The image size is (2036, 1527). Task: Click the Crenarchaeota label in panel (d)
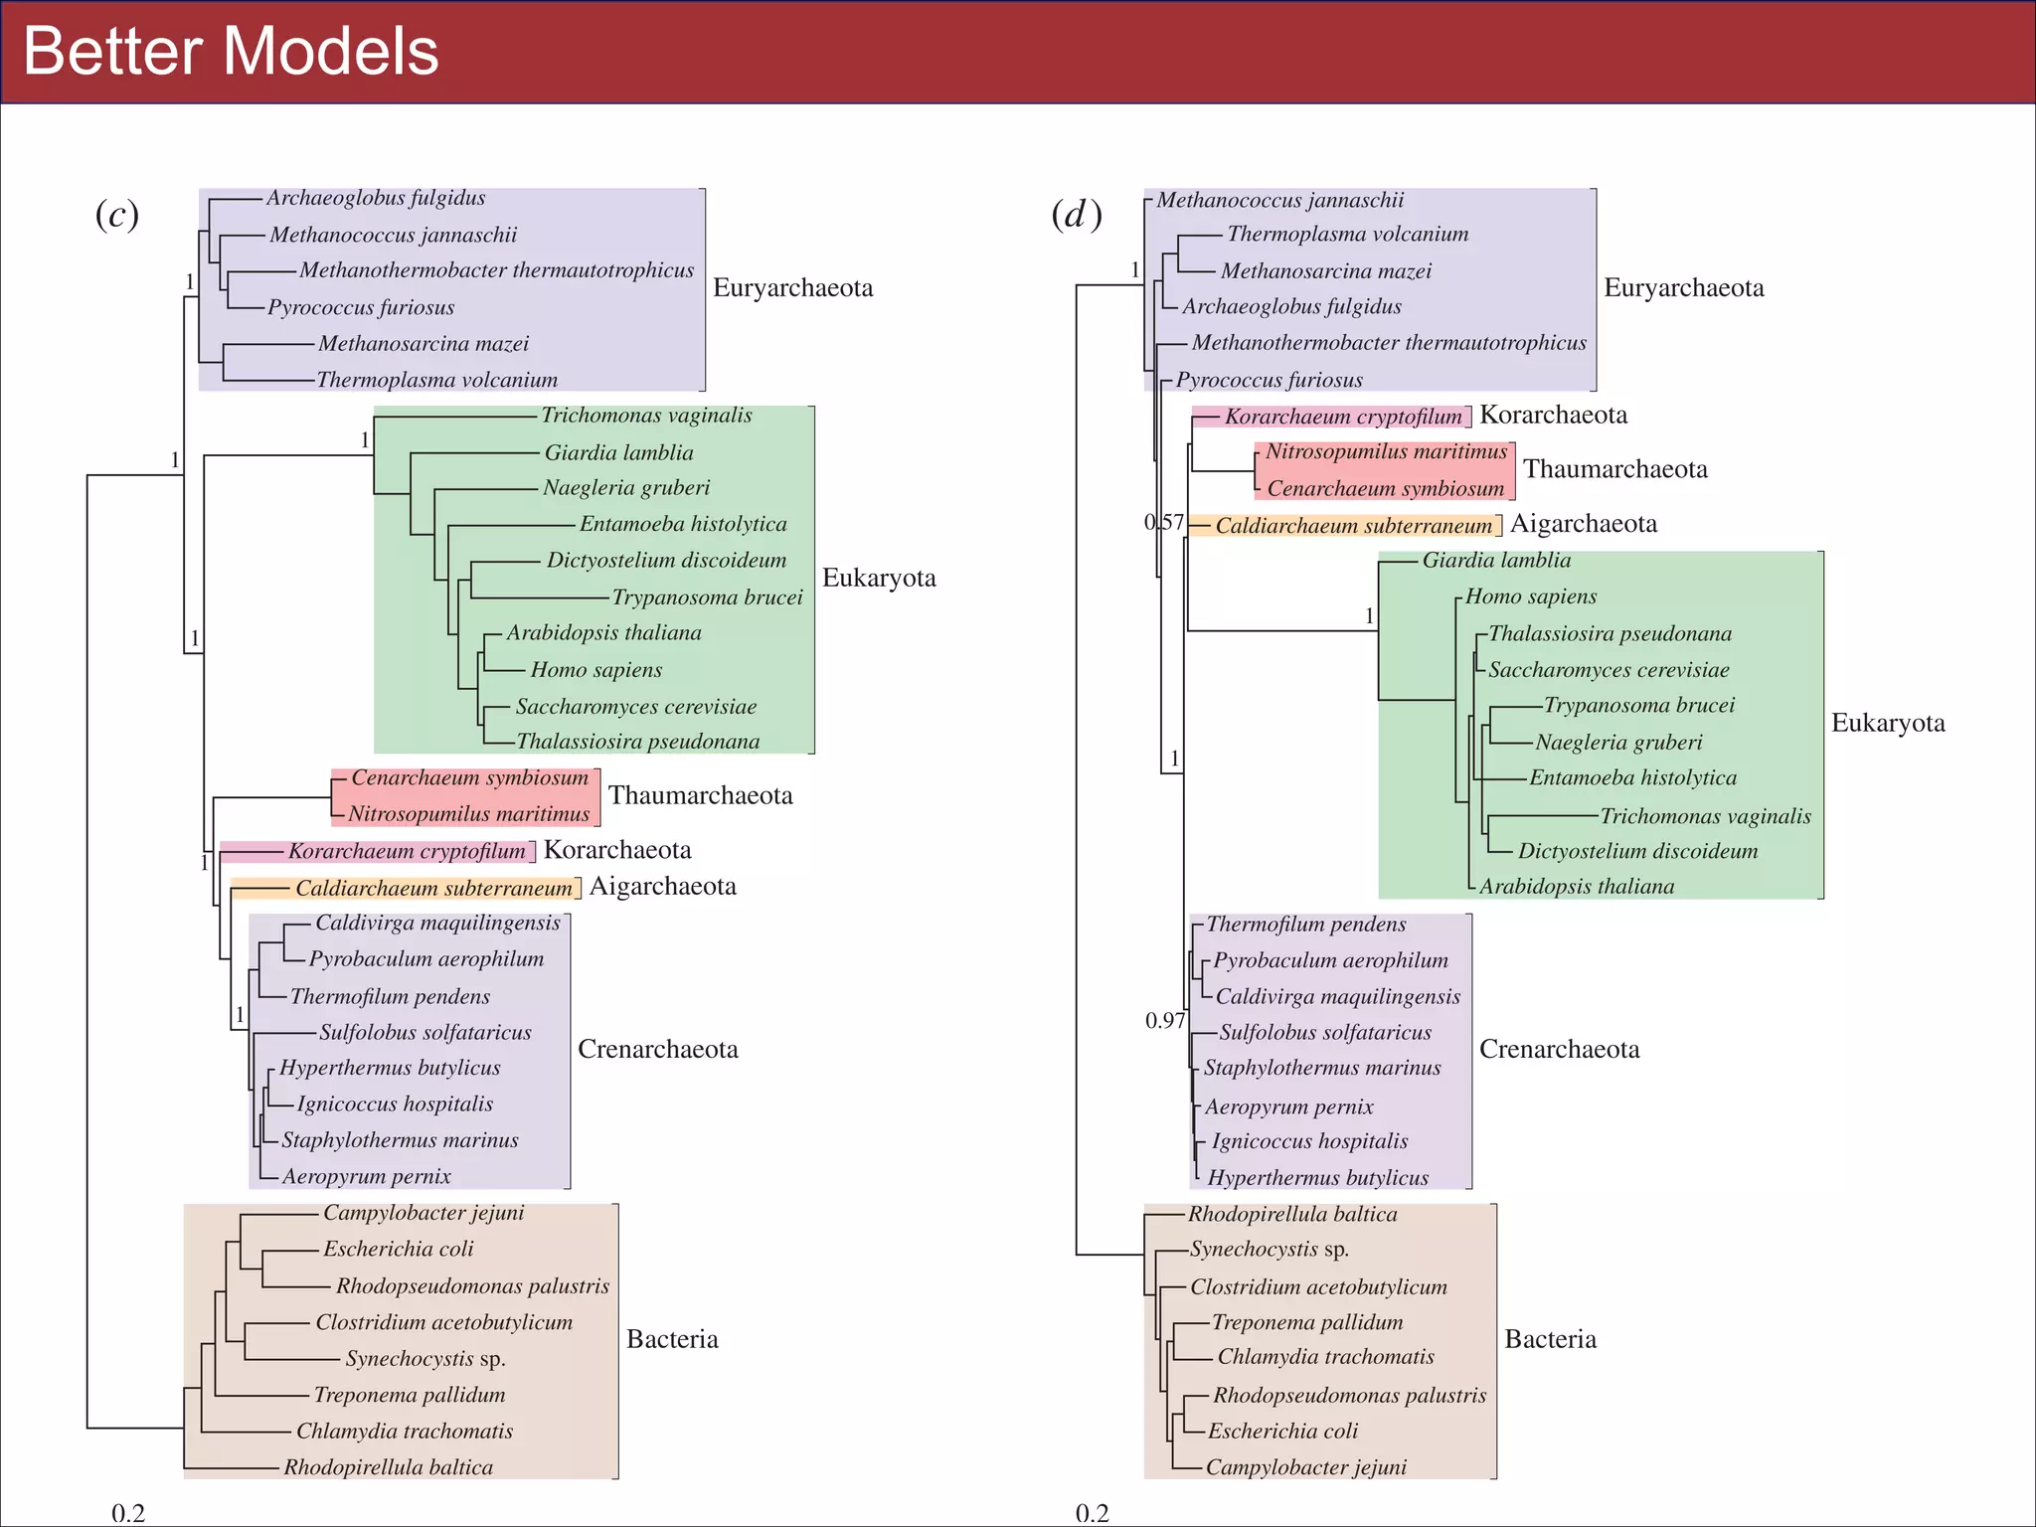(x=1559, y=1050)
